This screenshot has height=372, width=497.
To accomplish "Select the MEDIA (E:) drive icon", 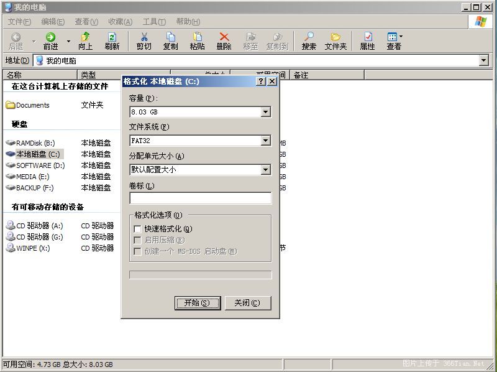I will pos(11,176).
